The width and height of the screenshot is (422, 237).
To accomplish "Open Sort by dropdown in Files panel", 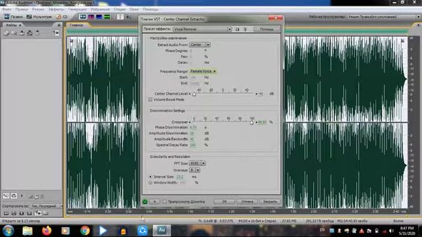I will 46,206.
